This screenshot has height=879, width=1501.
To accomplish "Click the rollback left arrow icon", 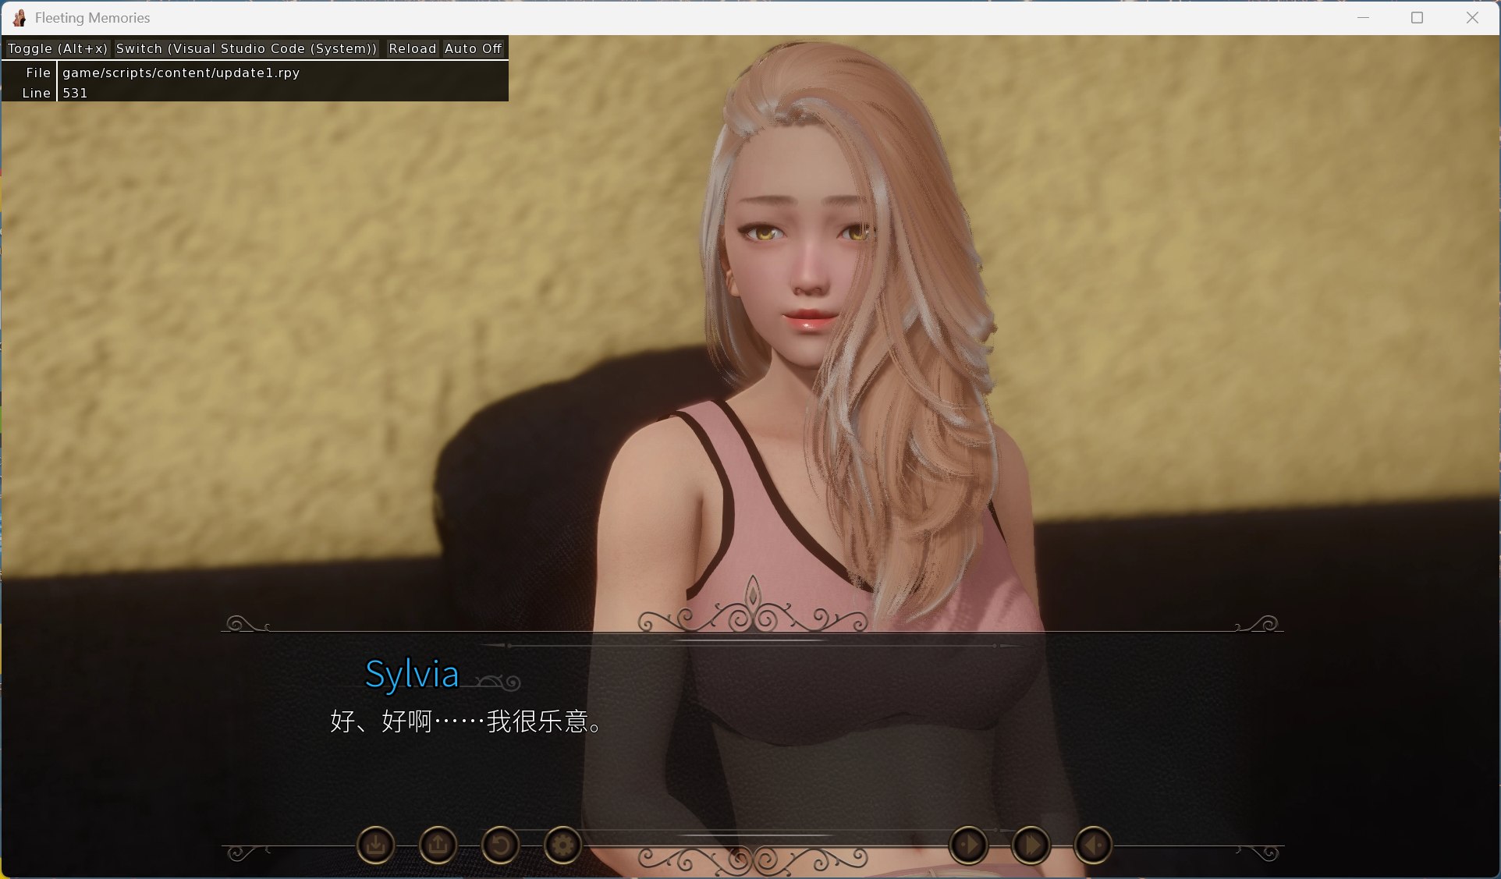I will 1093,845.
